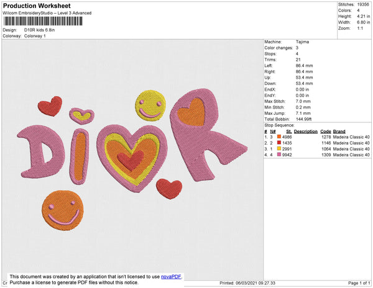Select the Width value 6.80 in
Viewport: 373px width, 288px height.
[x=363, y=22]
